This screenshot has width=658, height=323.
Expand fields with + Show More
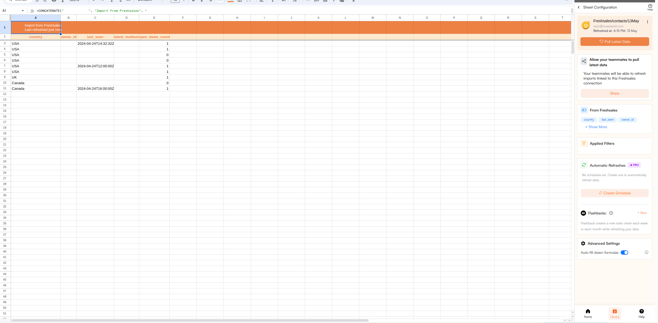tap(596, 127)
